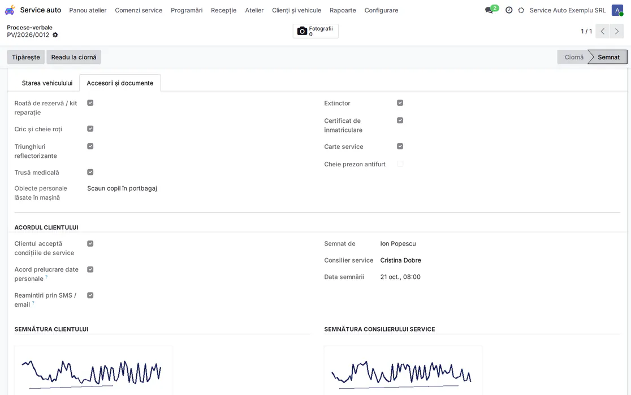Image resolution: width=631 pixels, height=395 pixels.
Task: Click the Consilier service value Cristina Dobre
Action: [401, 260]
